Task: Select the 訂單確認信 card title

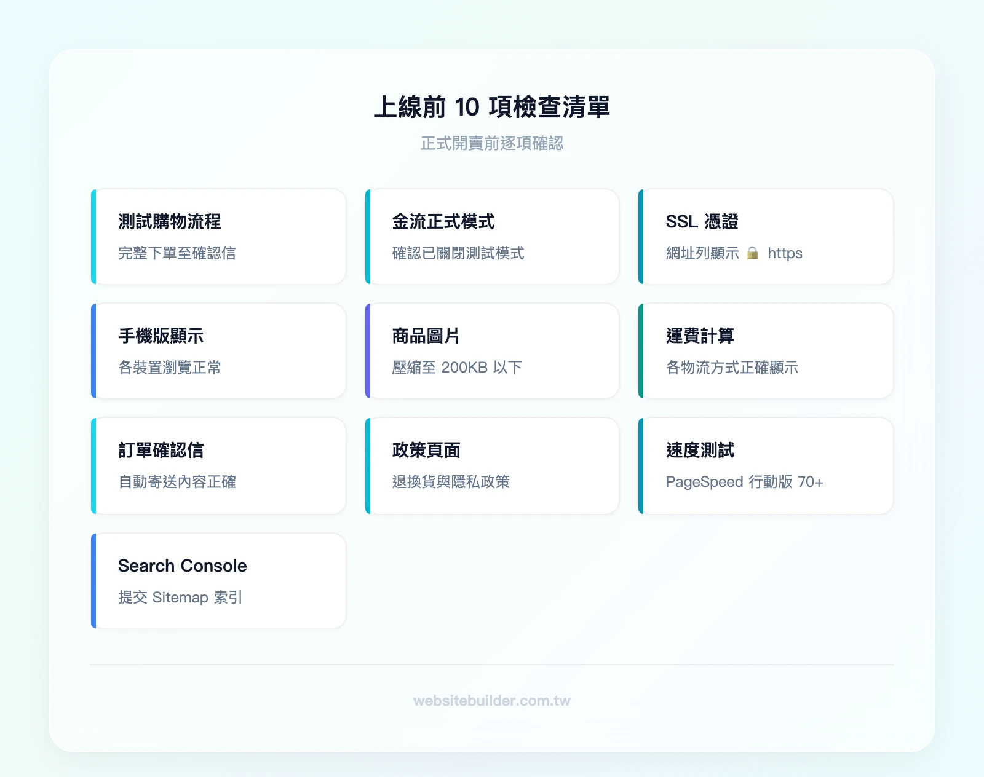Action: point(161,451)
